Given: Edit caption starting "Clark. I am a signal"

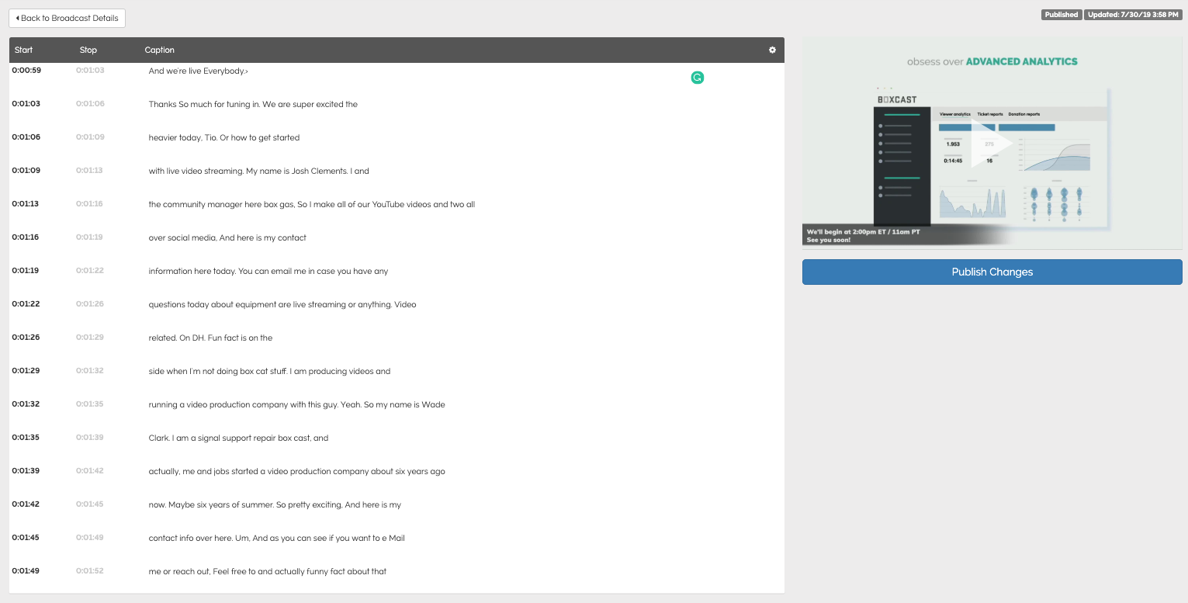Looking at the screenshot, I should click(238, 438).
